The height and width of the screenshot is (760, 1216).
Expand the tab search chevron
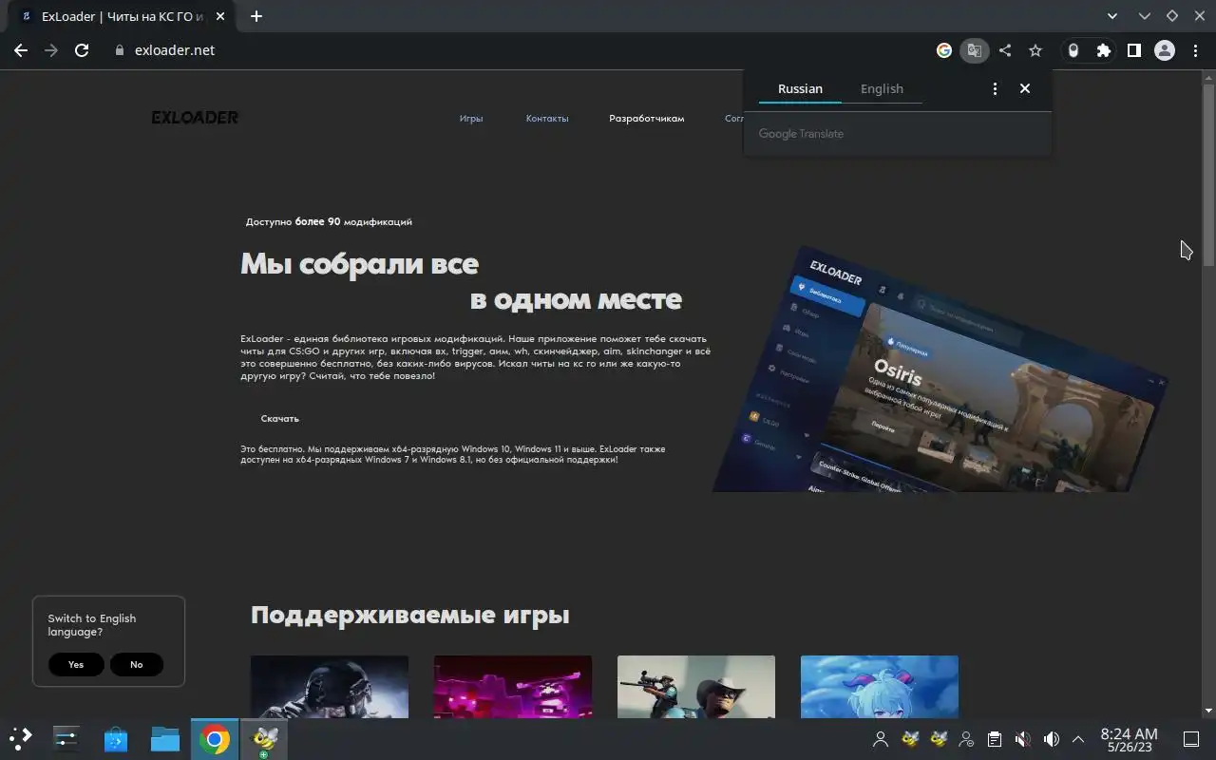[1113, 16]
